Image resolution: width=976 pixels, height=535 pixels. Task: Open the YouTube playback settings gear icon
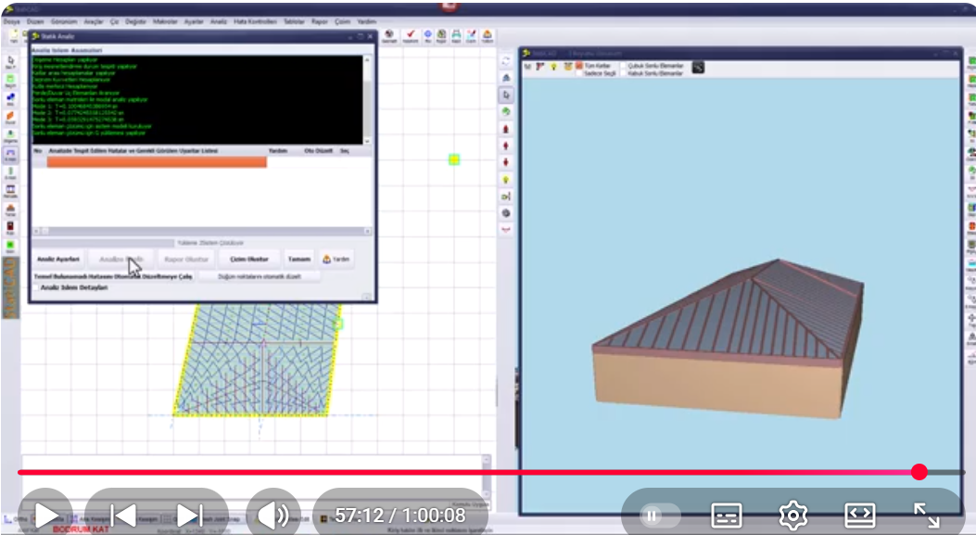click(x=795, y=513)
